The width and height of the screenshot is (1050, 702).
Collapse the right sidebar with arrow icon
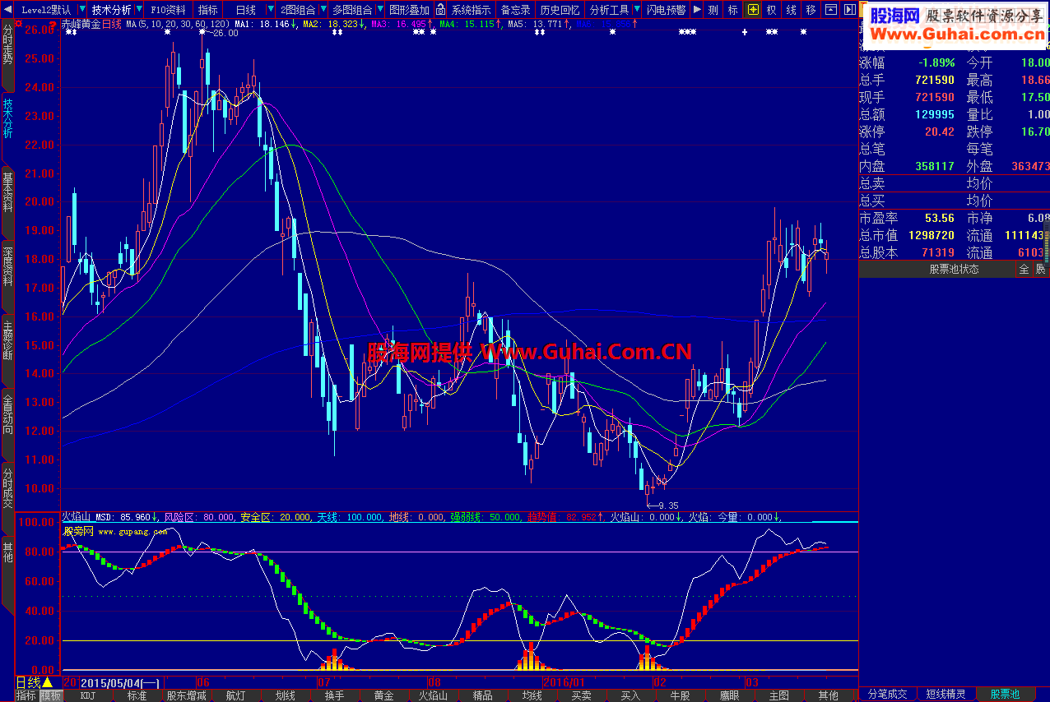click(x=848, y=10)
